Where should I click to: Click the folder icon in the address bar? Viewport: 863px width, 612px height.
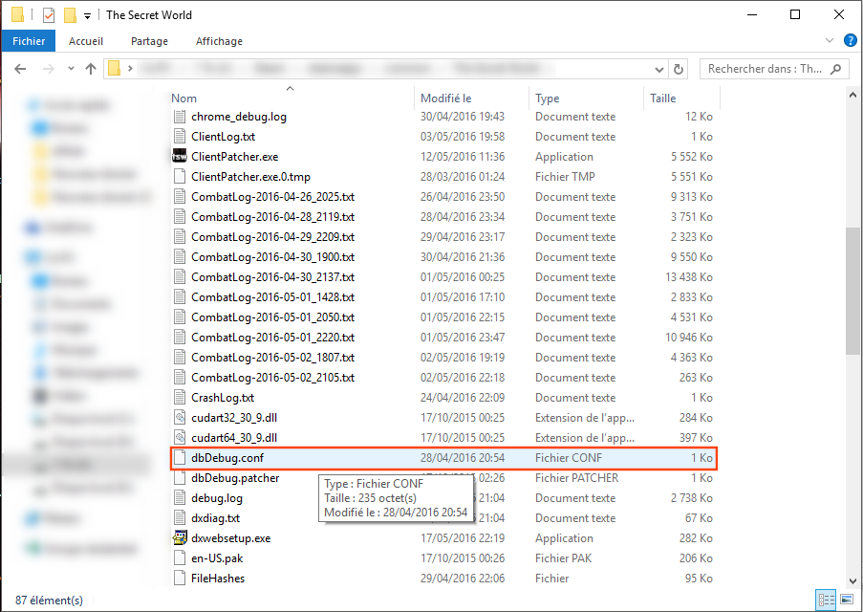[x=114, y=68]
